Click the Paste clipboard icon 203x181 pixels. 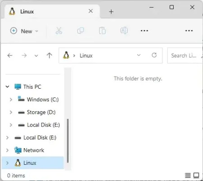[x=102, y=31]
